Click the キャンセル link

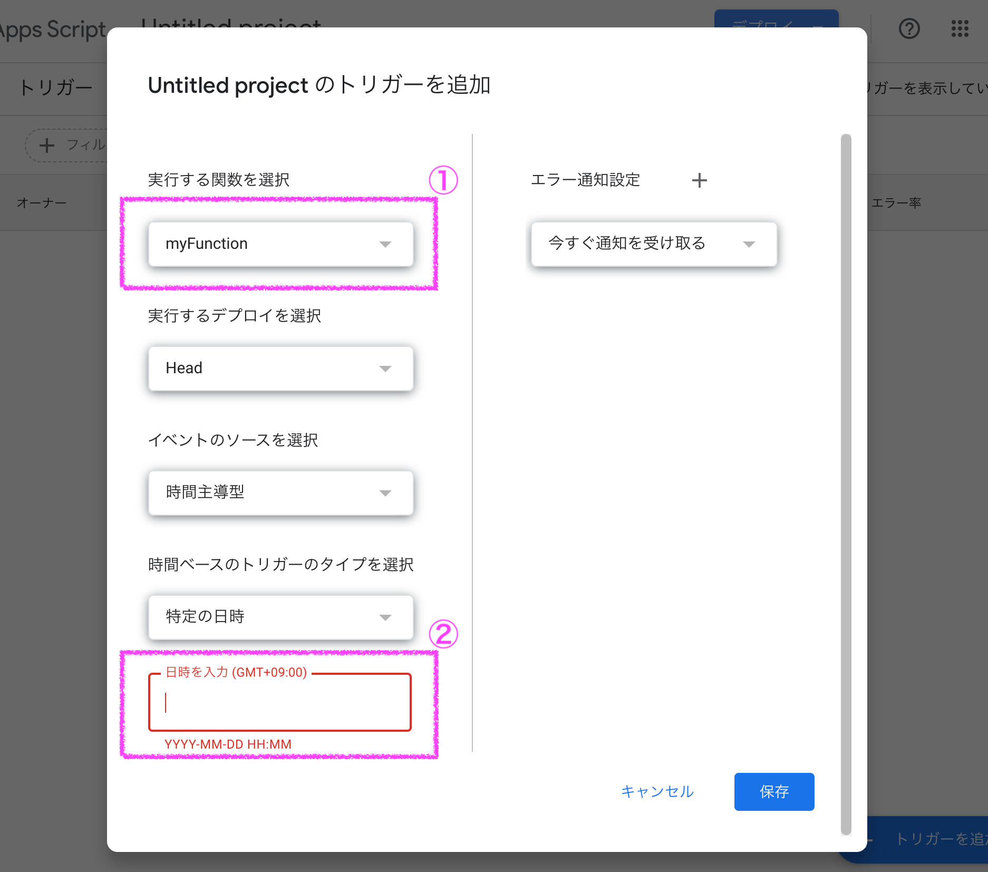[x=657, y=792]
